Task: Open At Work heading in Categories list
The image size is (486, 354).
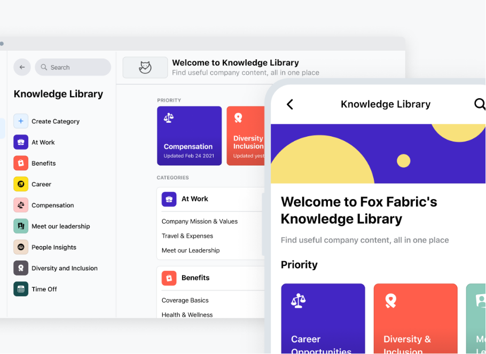Action: tap(194, 199)
